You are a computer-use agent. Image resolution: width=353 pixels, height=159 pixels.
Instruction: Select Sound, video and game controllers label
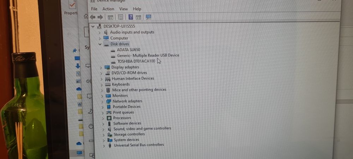142,128
